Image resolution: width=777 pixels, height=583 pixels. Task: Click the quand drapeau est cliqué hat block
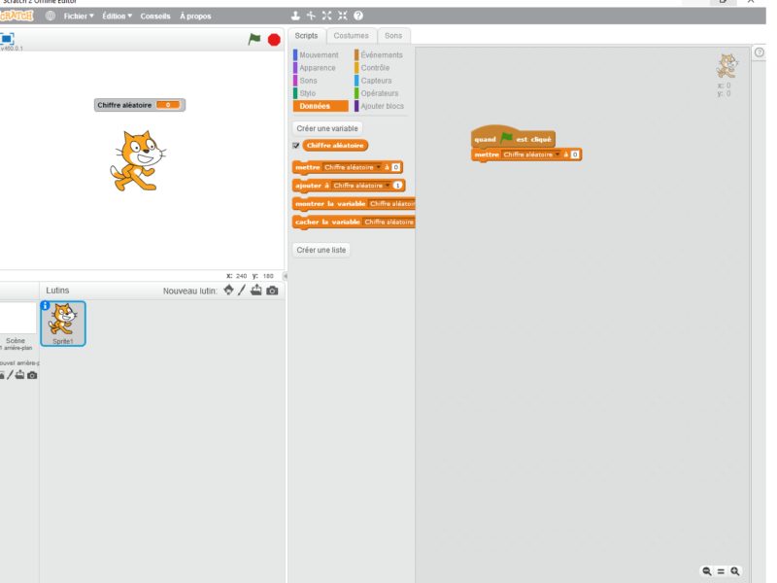click(513, 137)
